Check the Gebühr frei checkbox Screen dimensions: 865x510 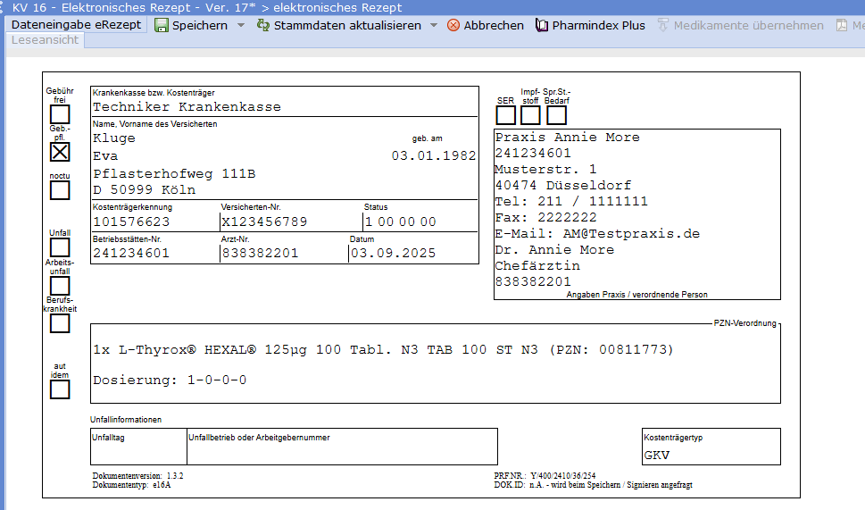(60, 115)
